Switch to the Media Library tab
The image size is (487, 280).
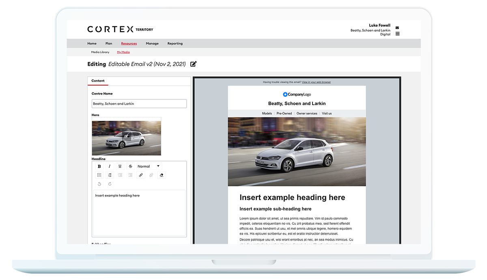click(100, 52)
